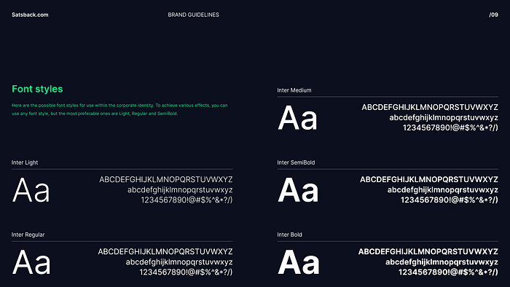The width and height of the screenshot is (510, 287).
Task: Select the Inter Regular label
Action: [28, 235]
